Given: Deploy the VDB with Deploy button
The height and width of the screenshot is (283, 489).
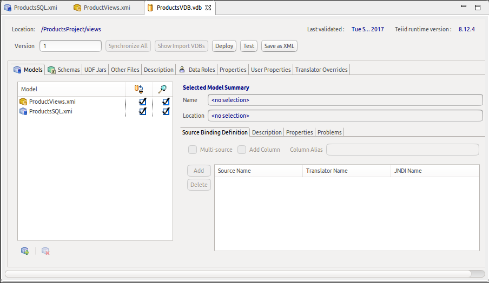Looking at the screenshot, I should [224, 46].
